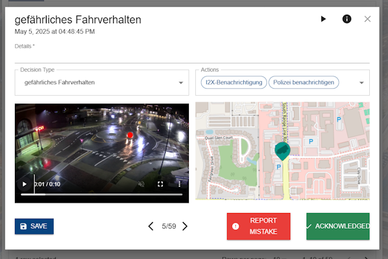Screen dimensions: 388x259
Task: Select the I2X-Benachrichtigung chip
Action: 234,82
